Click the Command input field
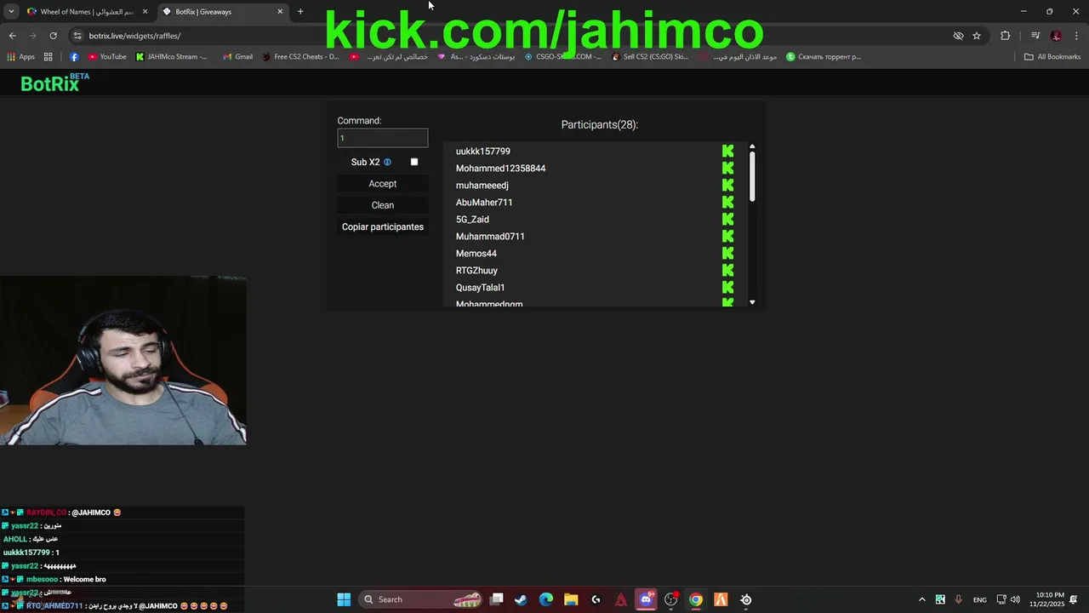This screenshot has width=1089, height=613. tap(383, 138)
